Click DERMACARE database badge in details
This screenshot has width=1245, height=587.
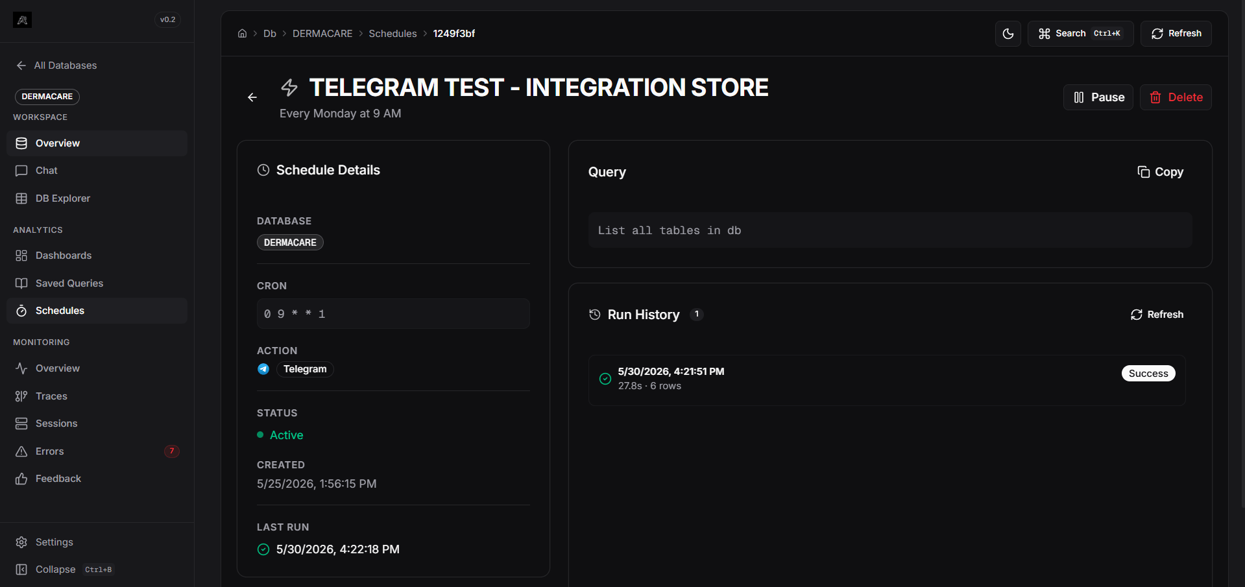pos(290,243)
